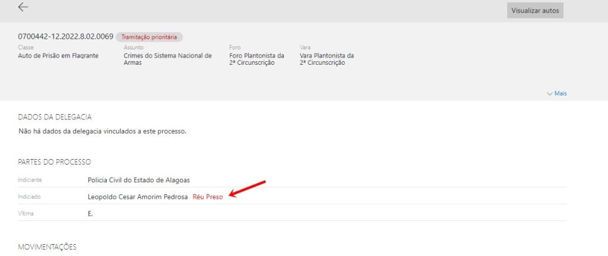Select Polícia Civil do Estado de Alagoas
The image size is (608, 256).
point(138,179)
